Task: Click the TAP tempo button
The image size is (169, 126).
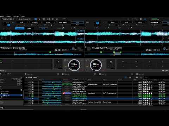Action: pos(77,25)
